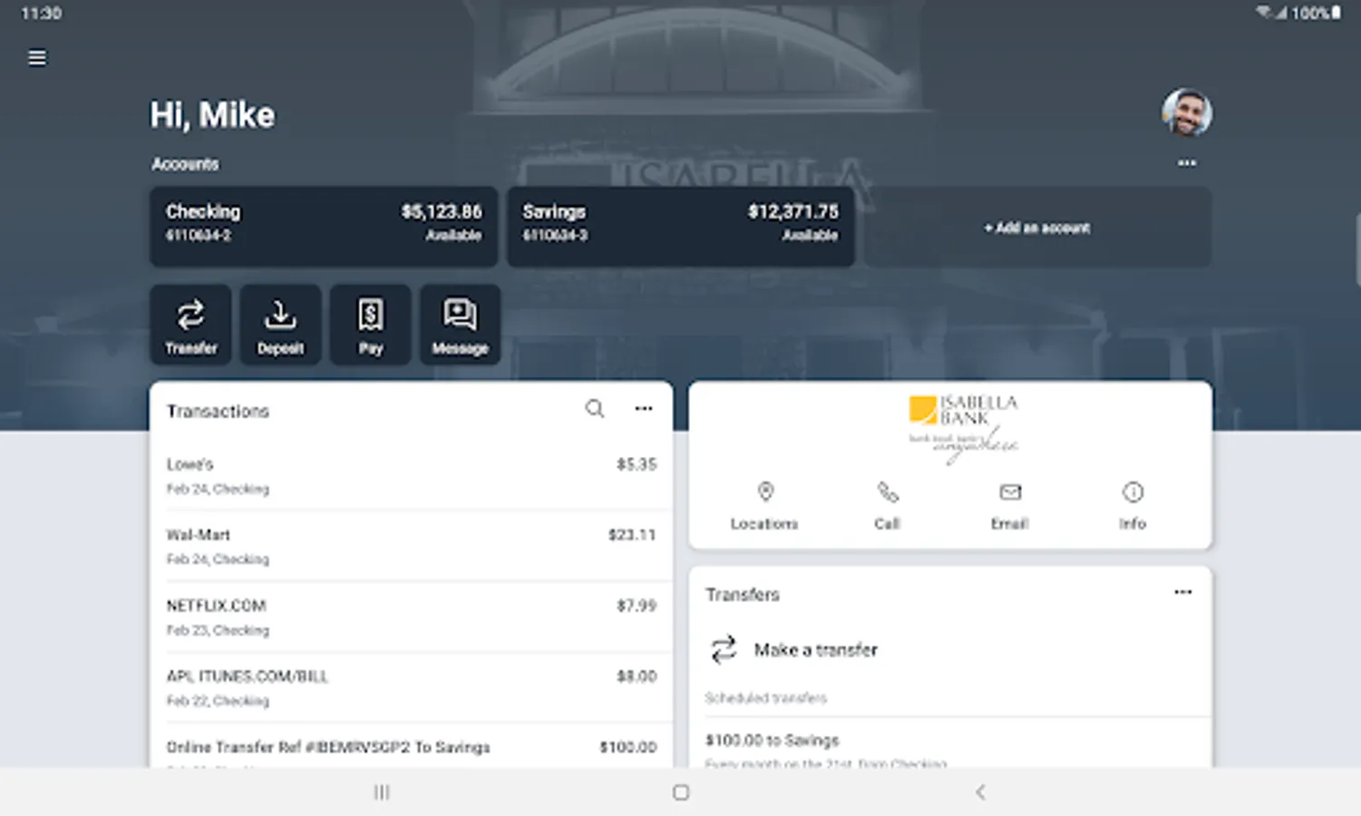Tap the Transactions card heading
Image resolution: width=1361 pixels, height=816 pixels.
[x=218, y=411]
